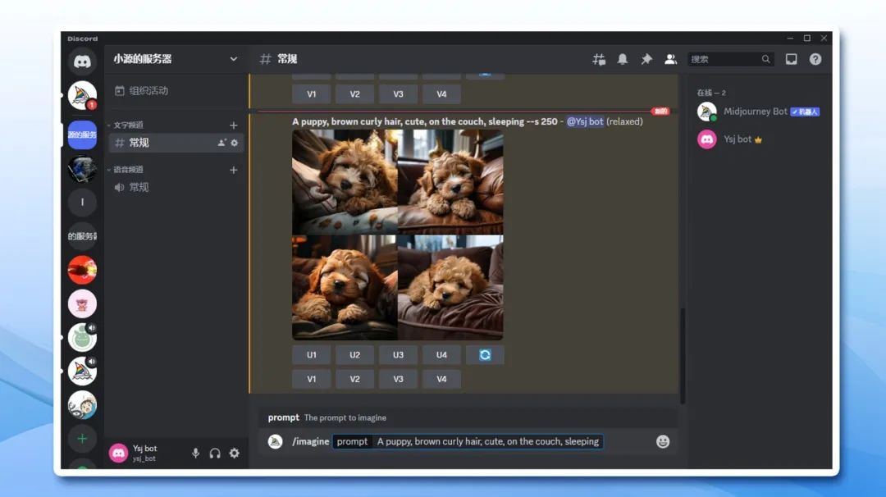Screen dimensions: 886x497
Task: Click lower V2 variation button
Action: [355, 379]
